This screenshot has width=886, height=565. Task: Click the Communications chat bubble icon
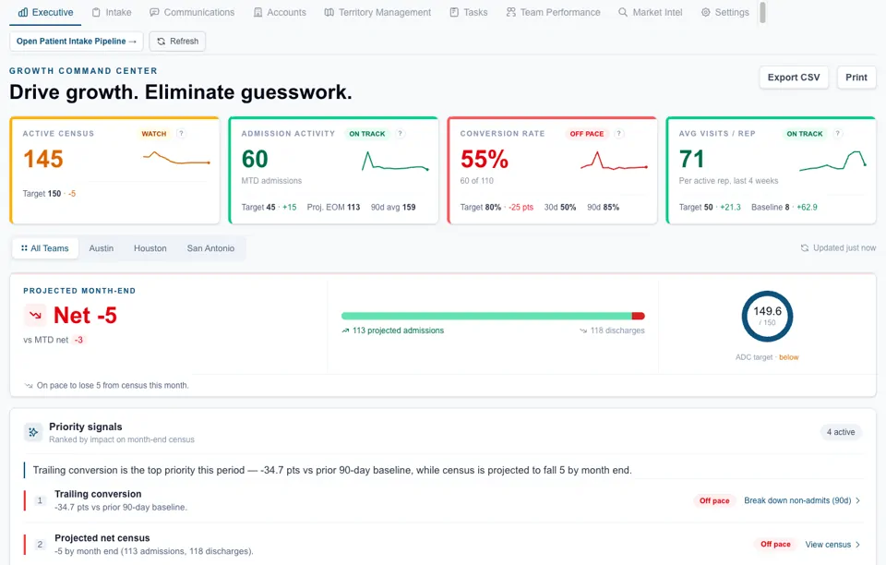pos(154,12)
